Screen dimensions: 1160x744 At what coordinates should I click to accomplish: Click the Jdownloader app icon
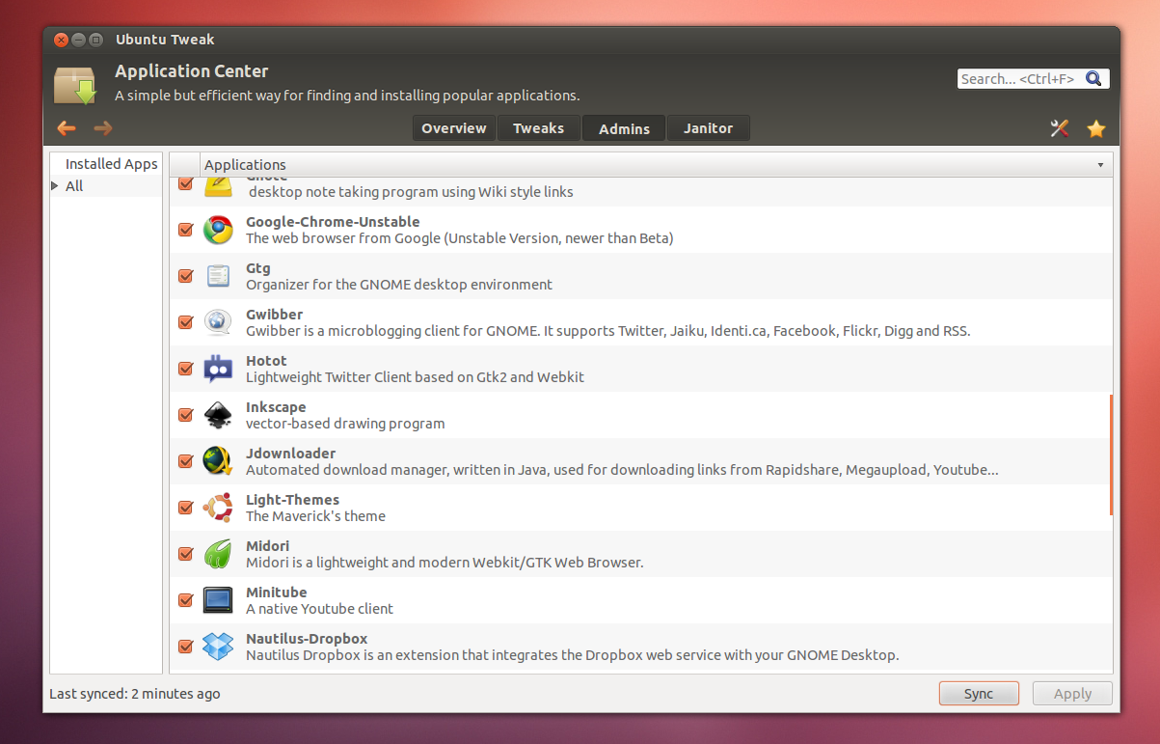click(218, 461)
